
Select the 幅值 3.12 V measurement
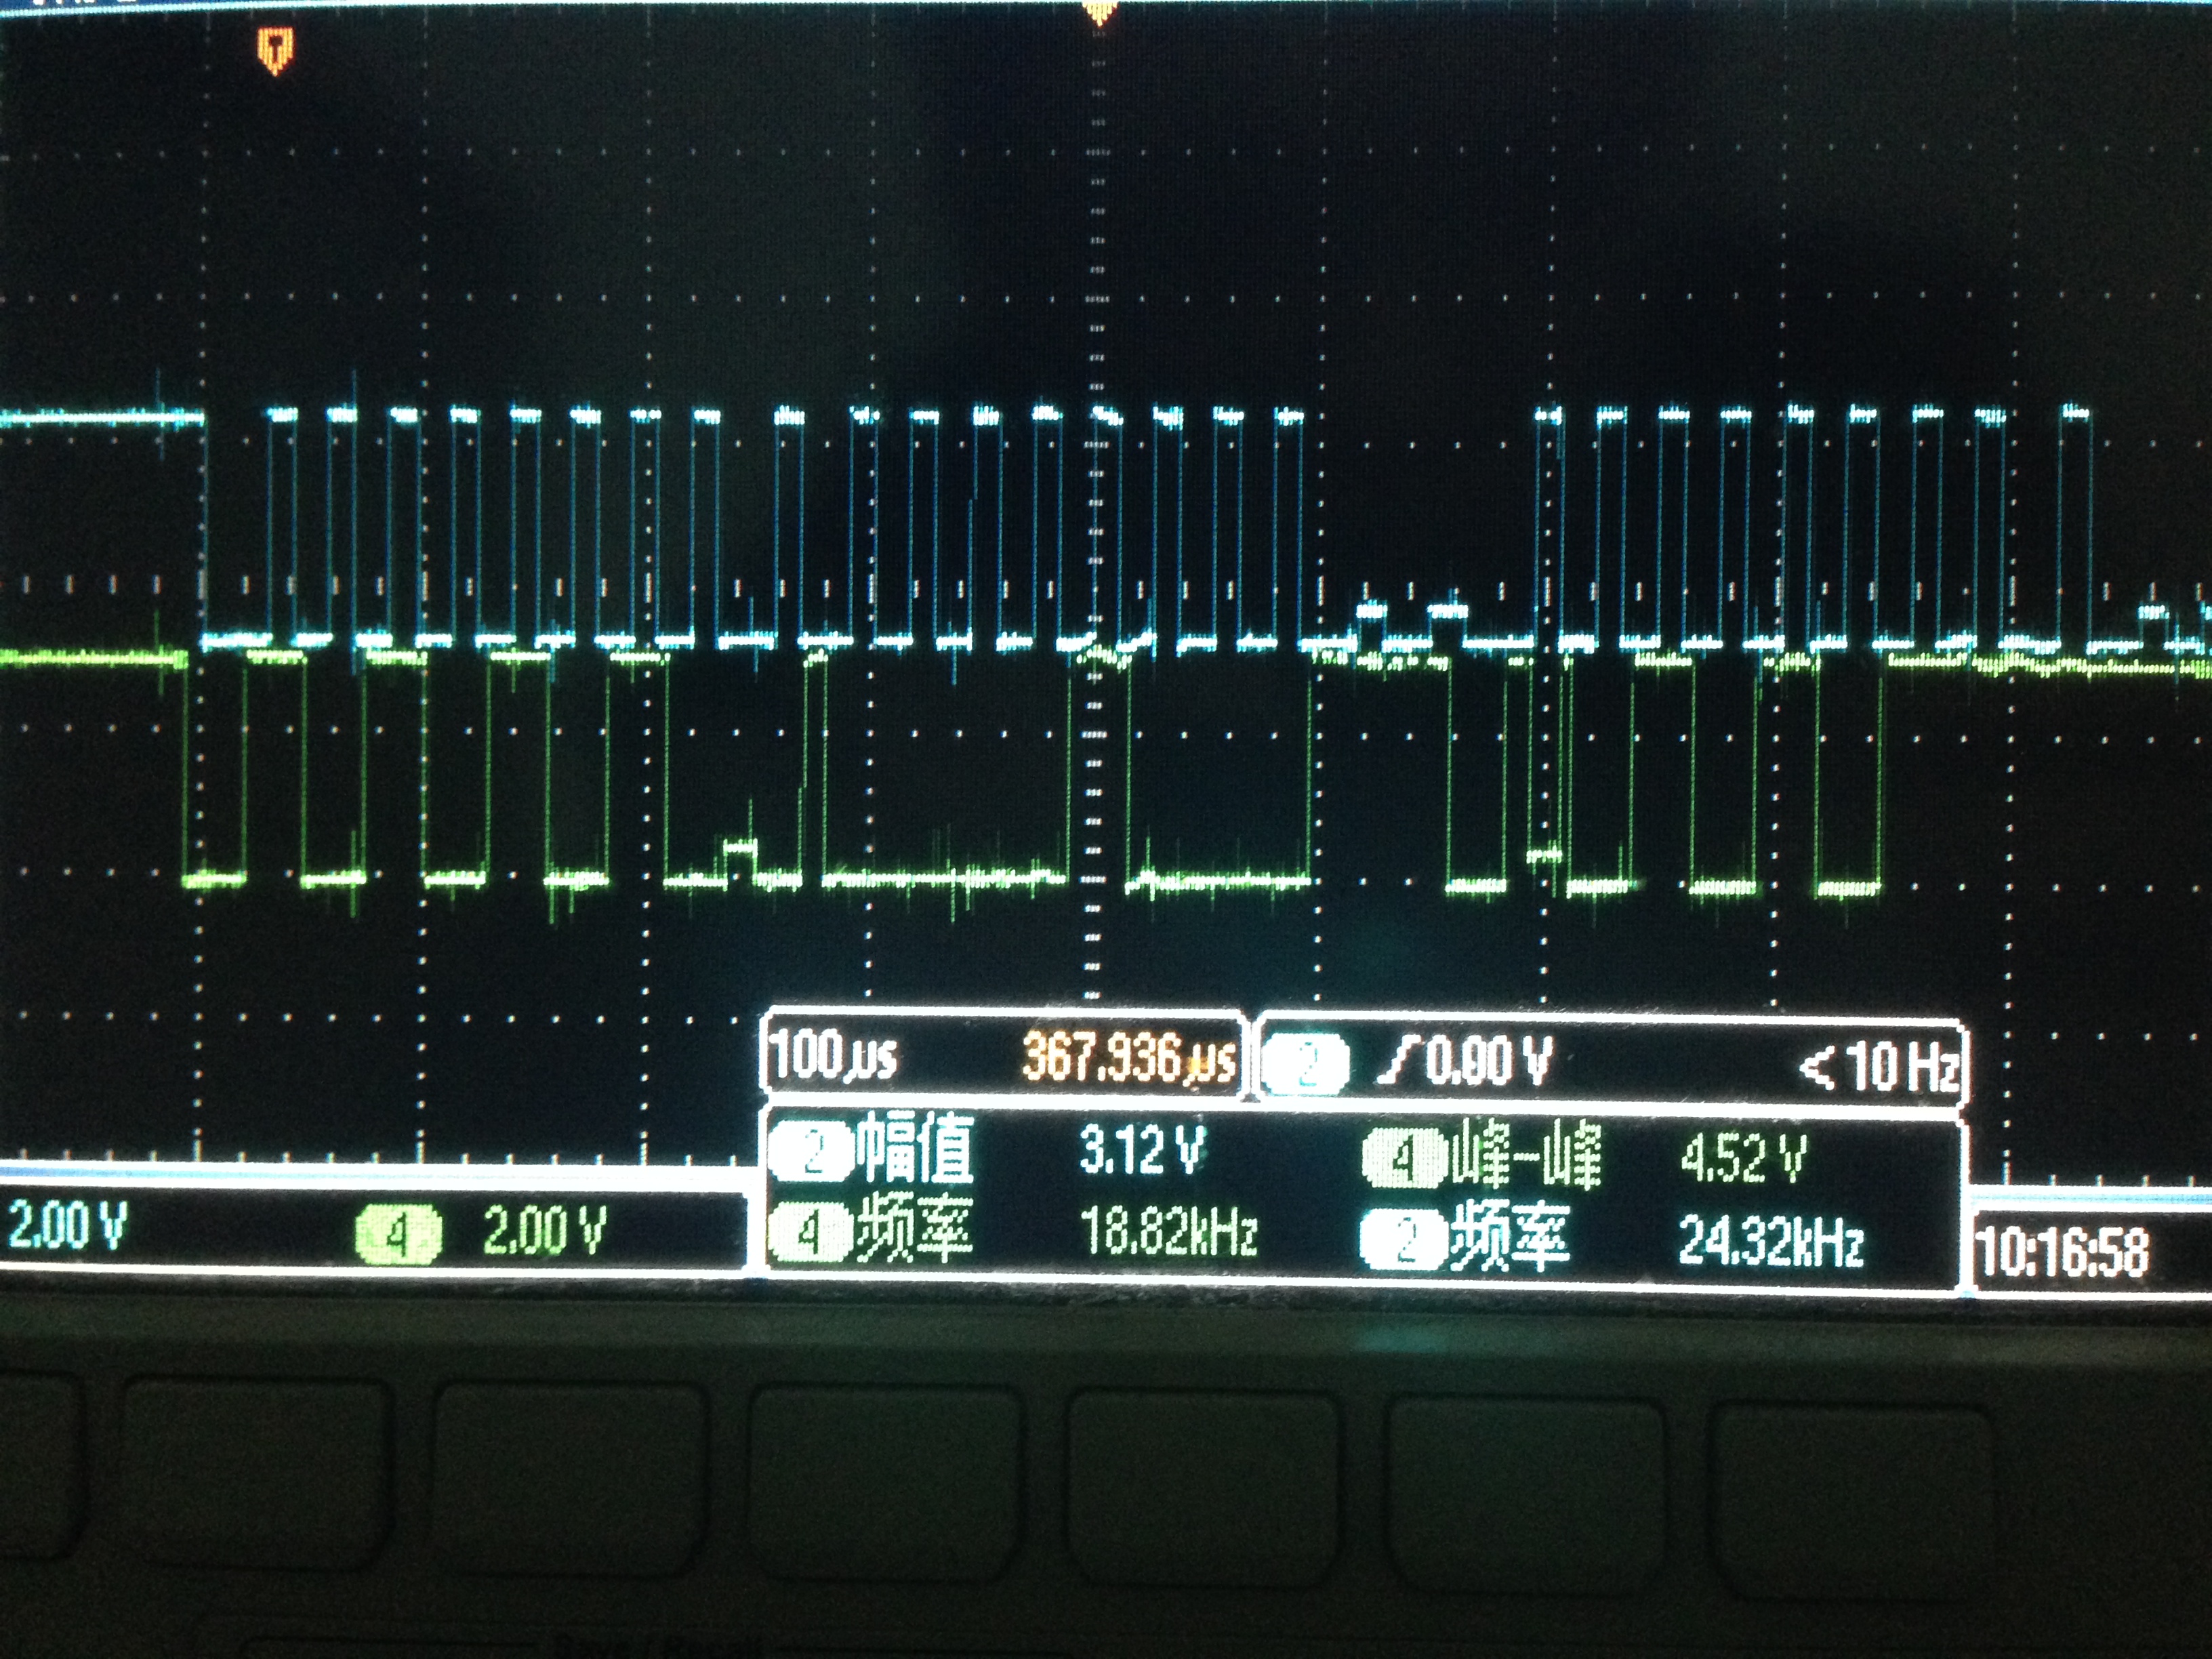[1142, 1150]
